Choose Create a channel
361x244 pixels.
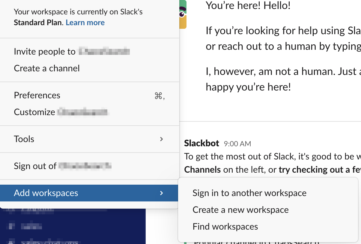90,68
